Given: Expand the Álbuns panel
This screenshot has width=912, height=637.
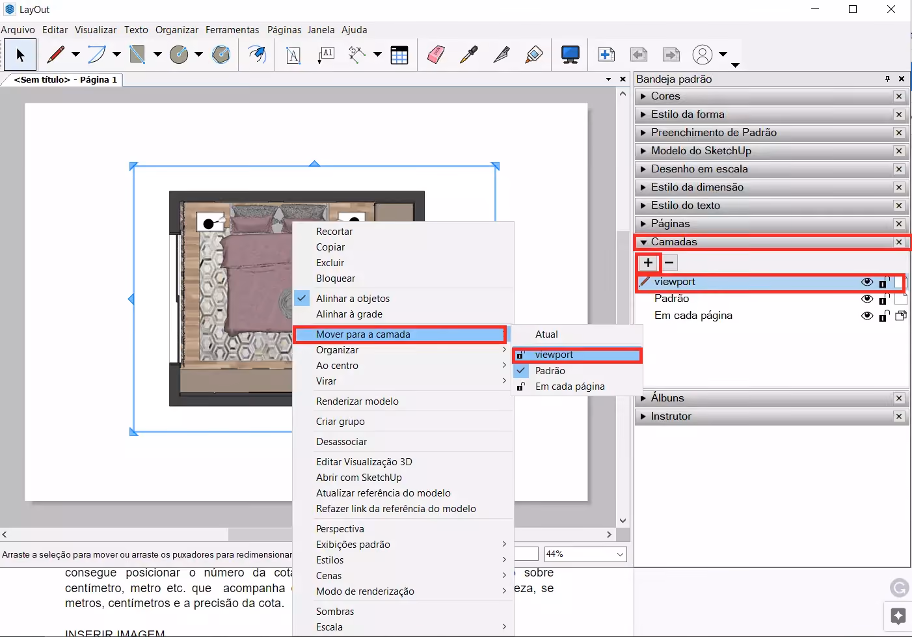Looking at the screenshot, I should click(x=643, y=398).
